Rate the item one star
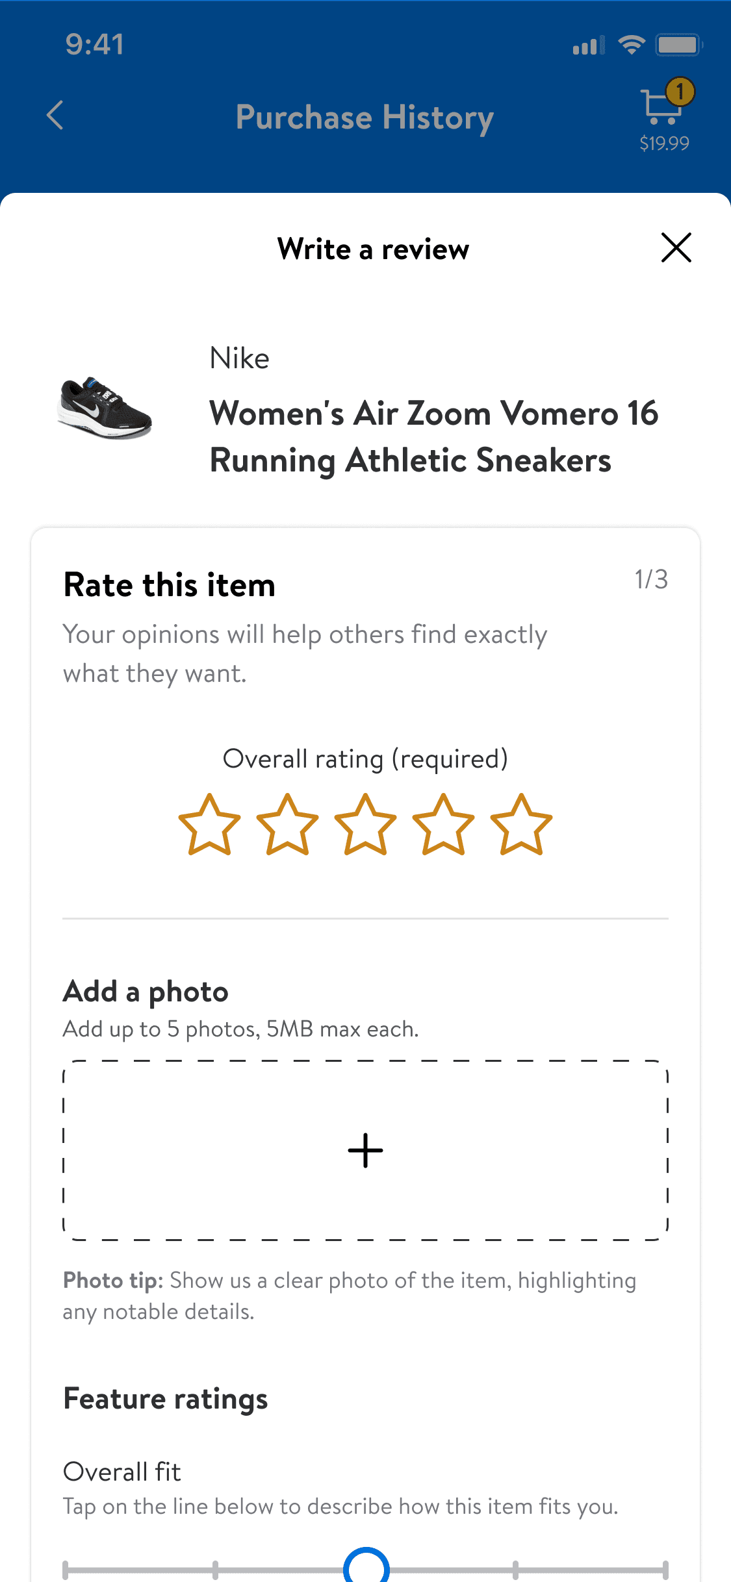The height and width of the screenshot is (1582, 731). tap(209, 825)
